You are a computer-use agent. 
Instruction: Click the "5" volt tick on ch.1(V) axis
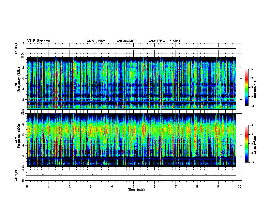tap(24, 44)
